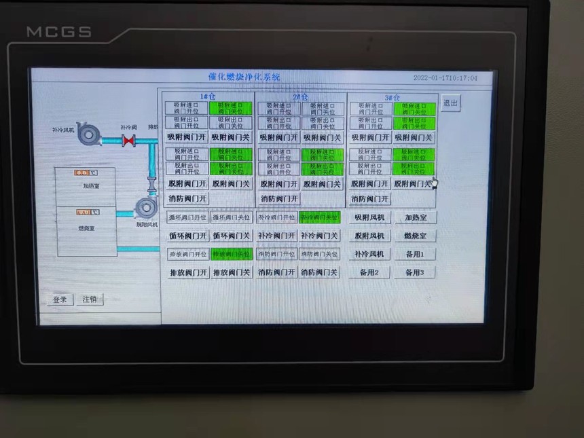Click the 排放阀门开 button
The height and width of the screenshot is (438, 584).
click(x=188, y=272)
